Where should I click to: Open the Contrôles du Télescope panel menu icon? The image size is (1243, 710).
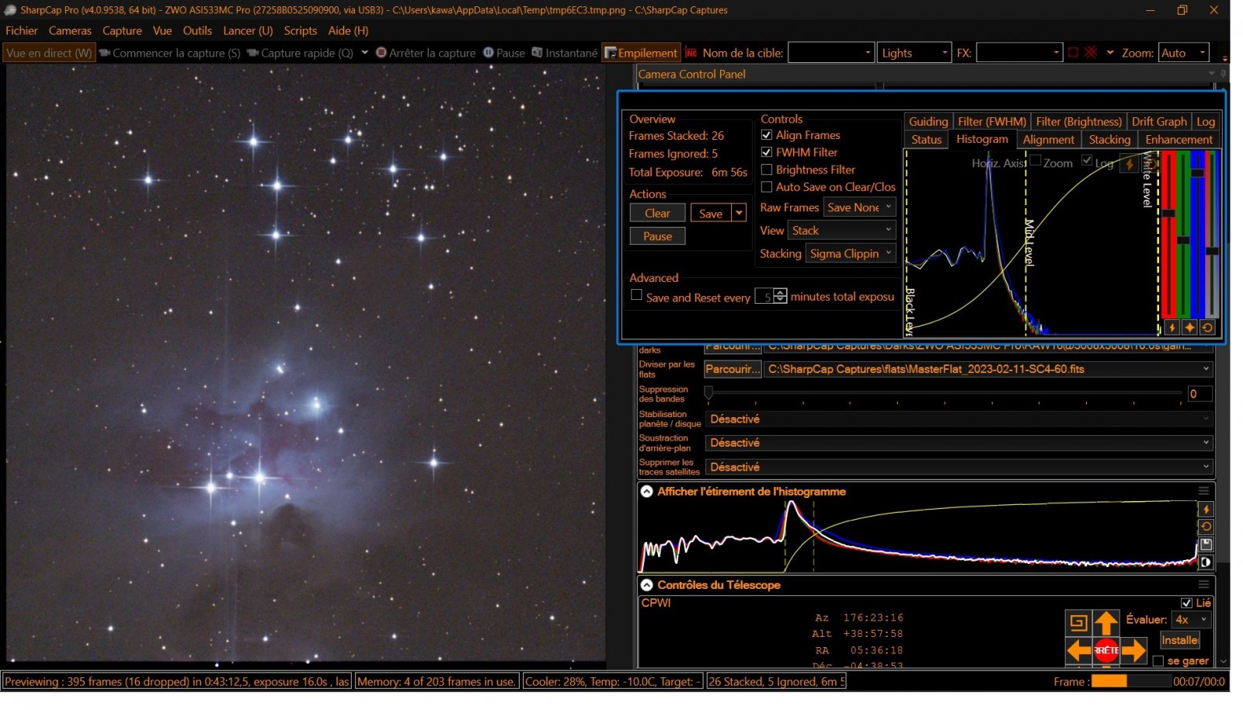(x=1203, y=584)
